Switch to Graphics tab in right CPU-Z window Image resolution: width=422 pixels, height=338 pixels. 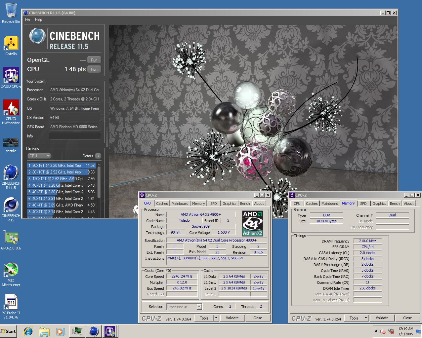coord(379,204)
